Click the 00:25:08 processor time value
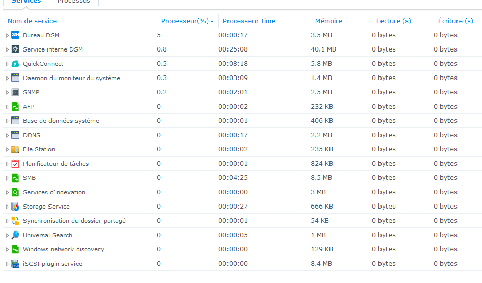The height and width of the screenshot is (283, 482). (233, 49)
